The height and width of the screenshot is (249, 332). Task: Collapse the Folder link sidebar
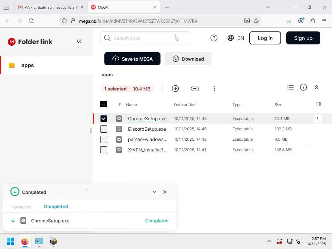79,41
